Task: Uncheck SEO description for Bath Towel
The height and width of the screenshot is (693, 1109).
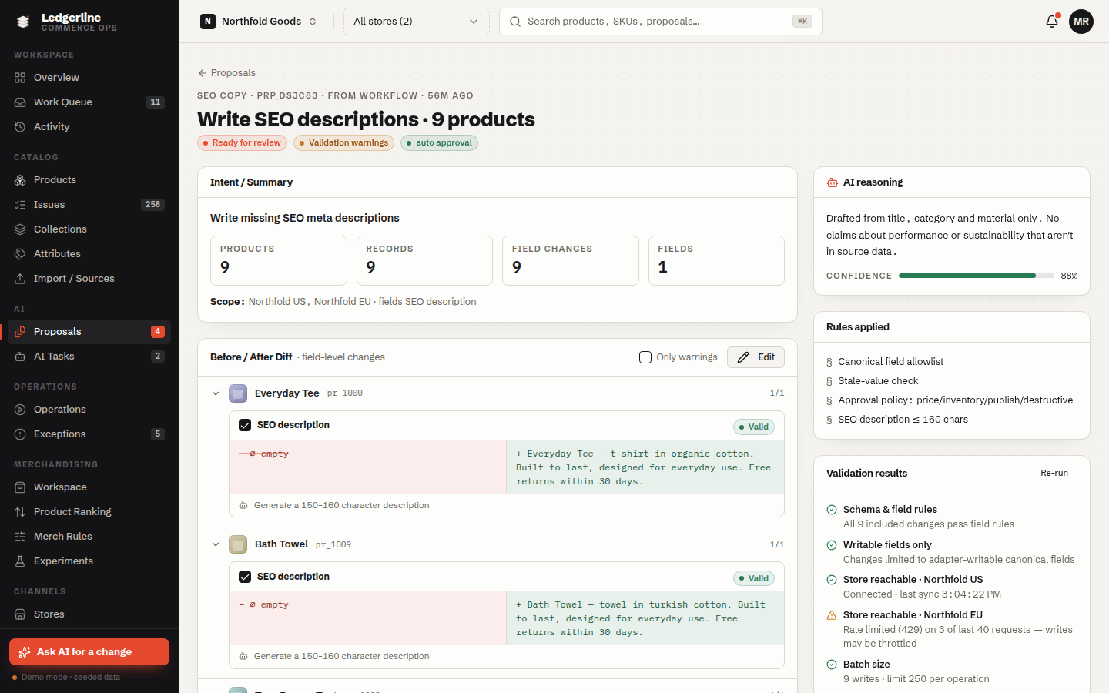Action: tap(245, 577)
